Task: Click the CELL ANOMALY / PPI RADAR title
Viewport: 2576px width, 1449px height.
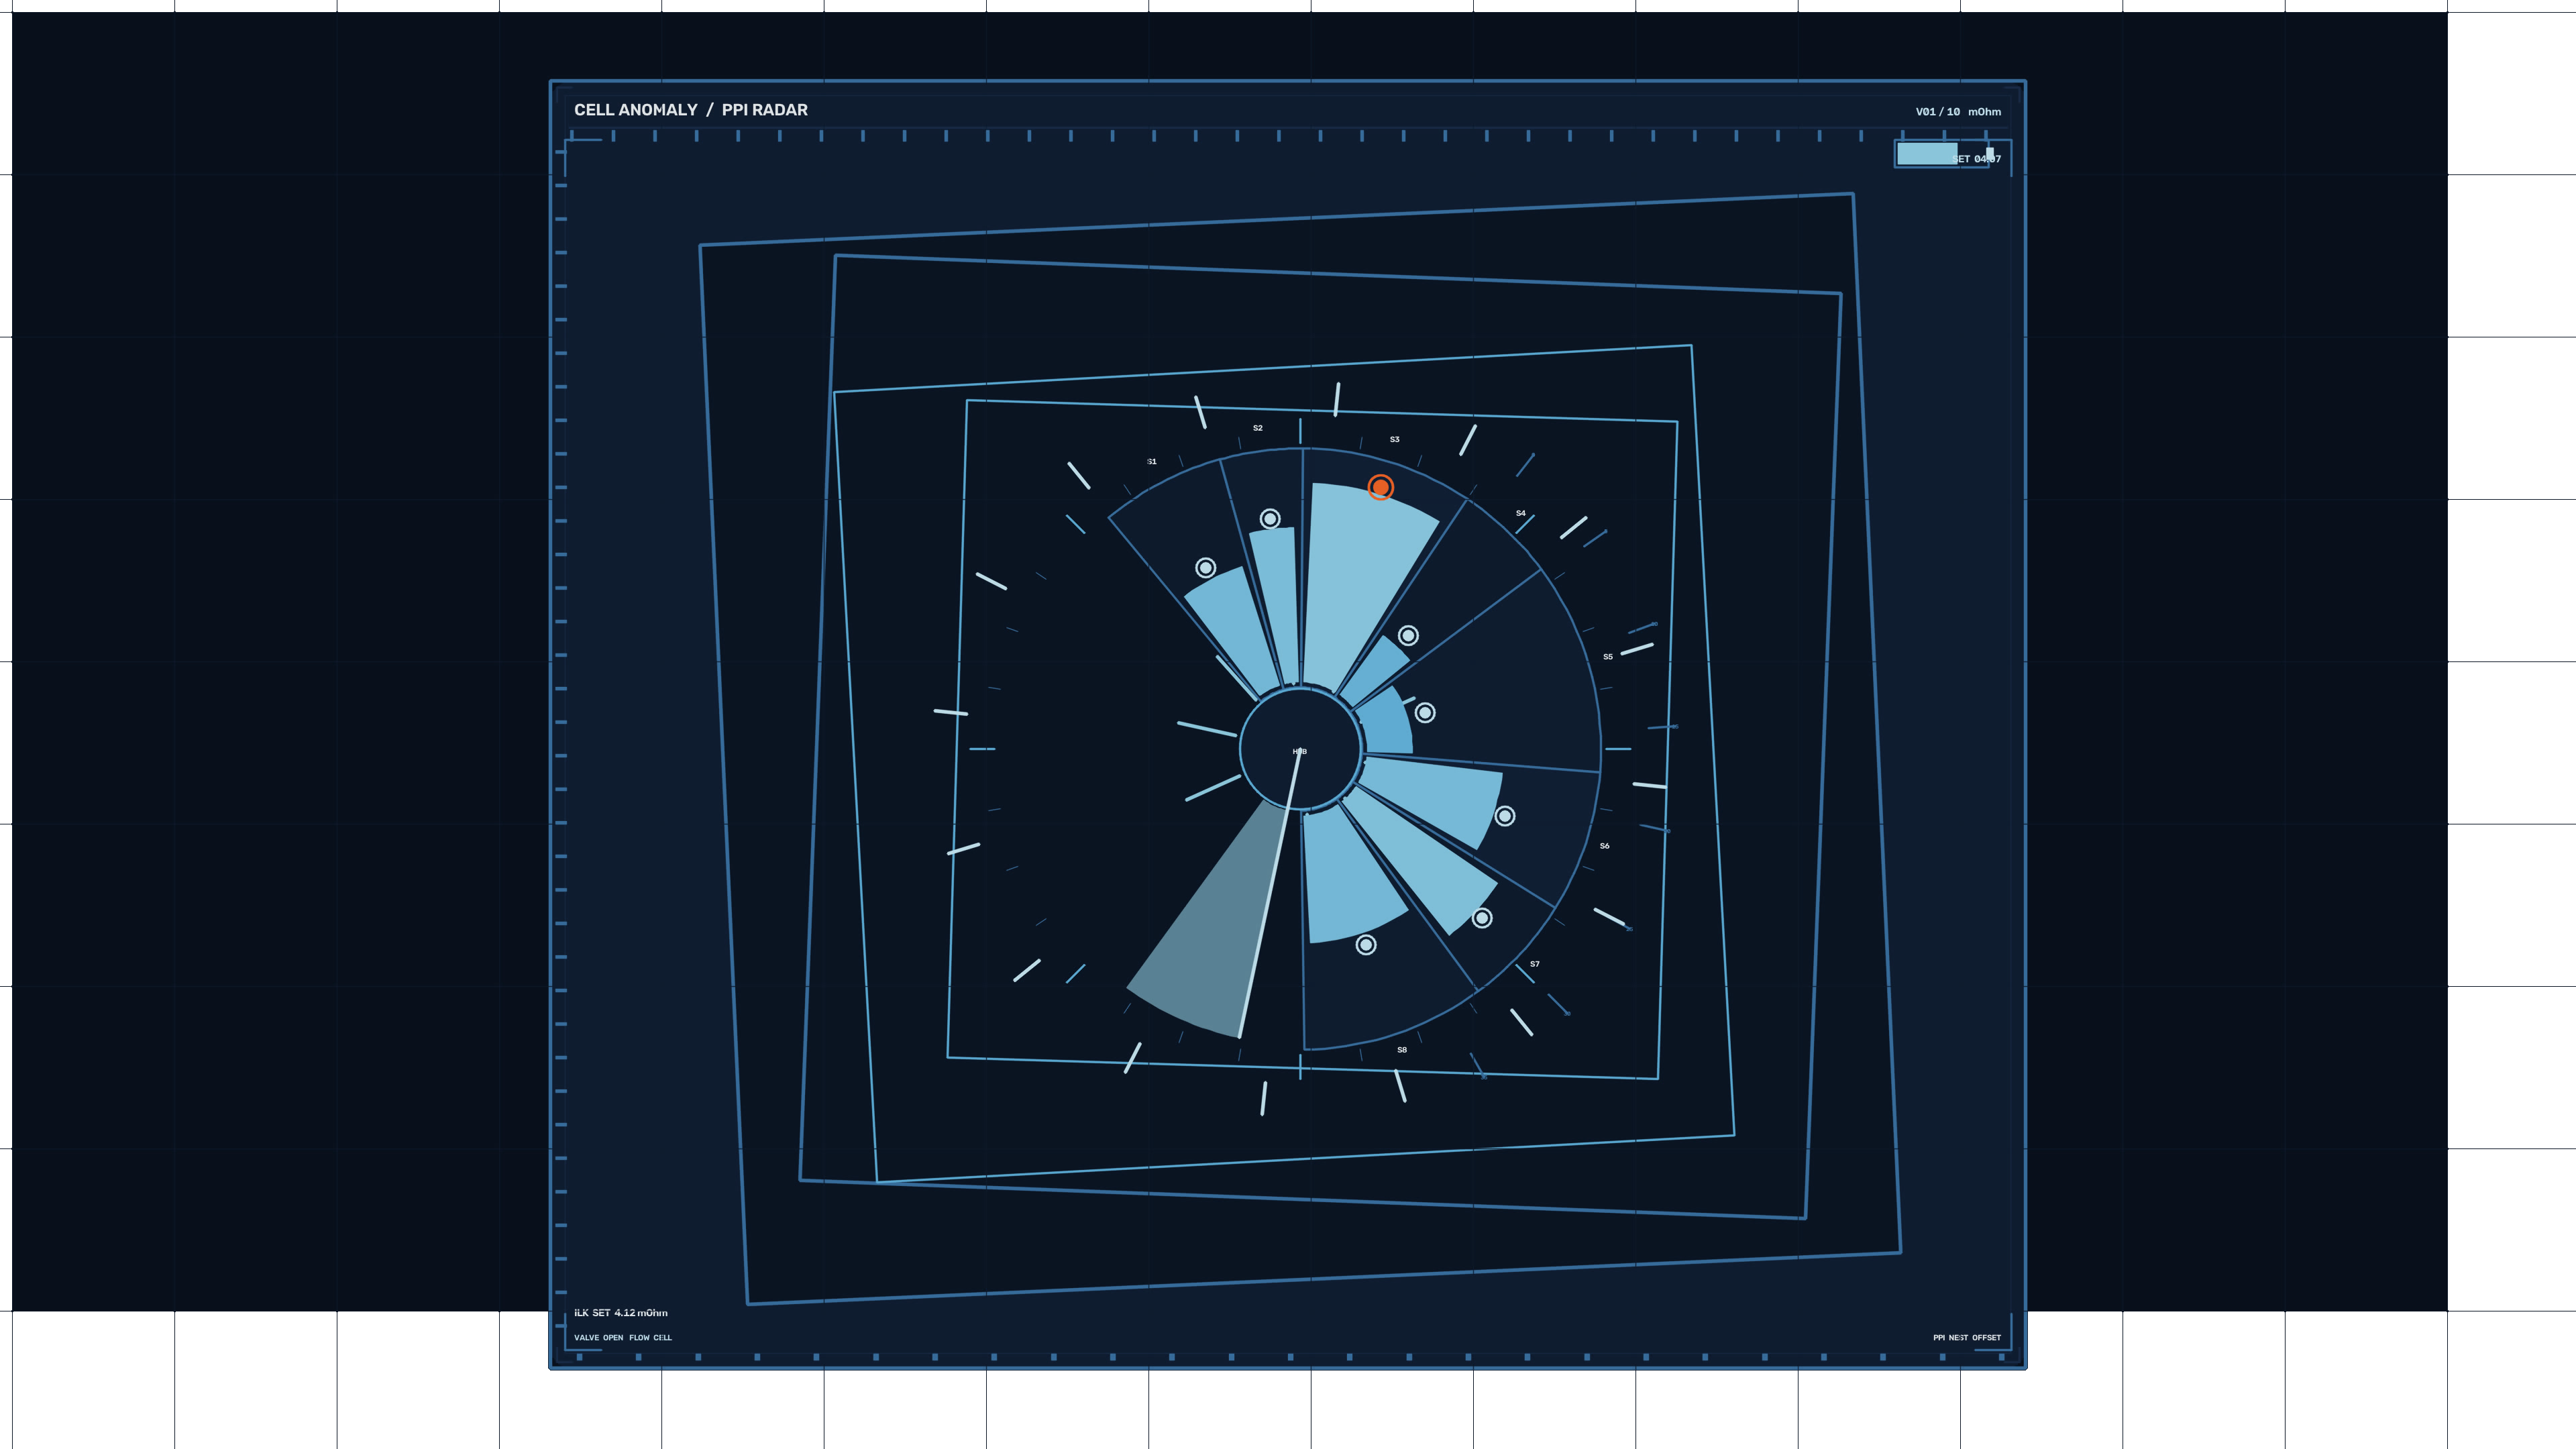Action: tap(691, 110)
